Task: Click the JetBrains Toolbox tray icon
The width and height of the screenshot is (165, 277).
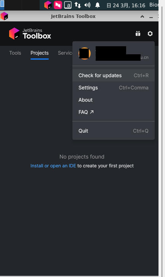Action: coord(48,5)
